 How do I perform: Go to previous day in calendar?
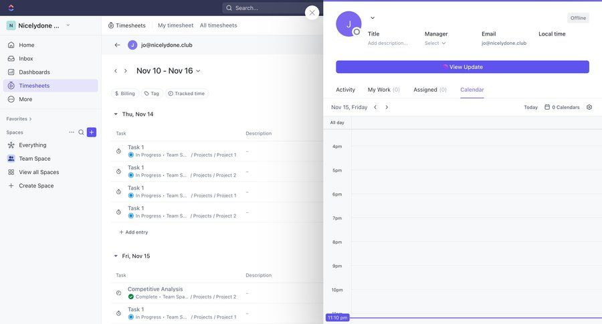point(375,107)
